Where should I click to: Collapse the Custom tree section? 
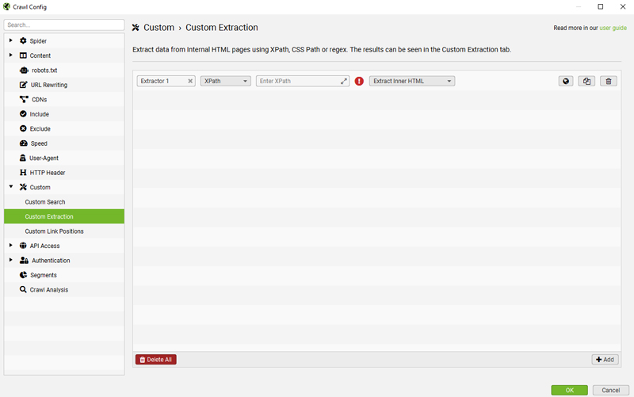tap(11, 187)
